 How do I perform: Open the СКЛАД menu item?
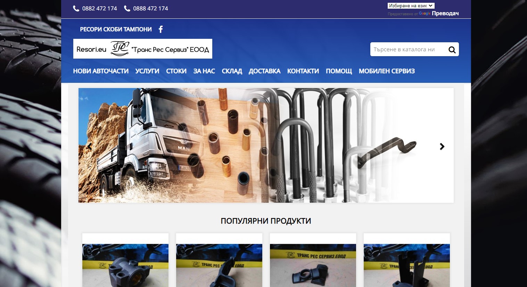[232, 71]
